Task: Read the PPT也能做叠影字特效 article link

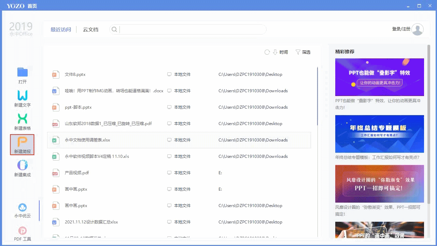Action: pos(378,104)
